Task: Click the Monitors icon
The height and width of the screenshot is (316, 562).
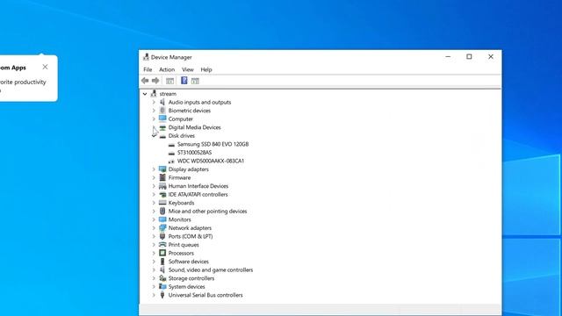Action: [x=162, y=219]
